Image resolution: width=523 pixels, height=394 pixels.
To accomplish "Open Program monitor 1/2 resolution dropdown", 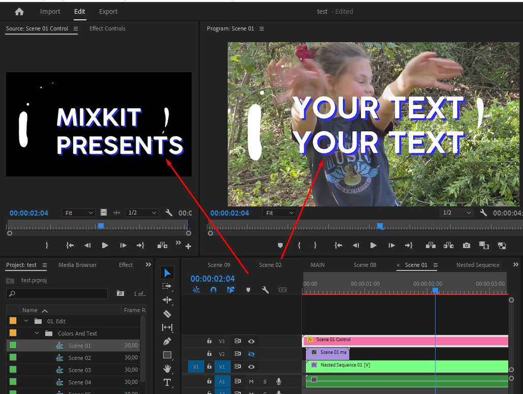I will tap(456, 213).
